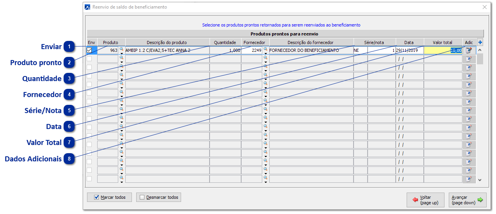Close the Reenvio de saldo window
Image resolution: width=496 pixels, height=214 pixels.
(x=485, y=7)
